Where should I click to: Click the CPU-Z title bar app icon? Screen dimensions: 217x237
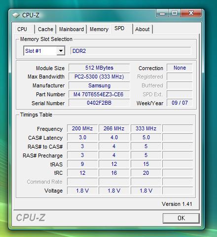(x=16, y=15)
